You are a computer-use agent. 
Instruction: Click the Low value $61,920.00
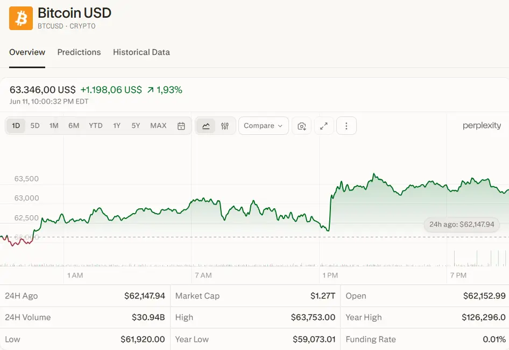143,339
